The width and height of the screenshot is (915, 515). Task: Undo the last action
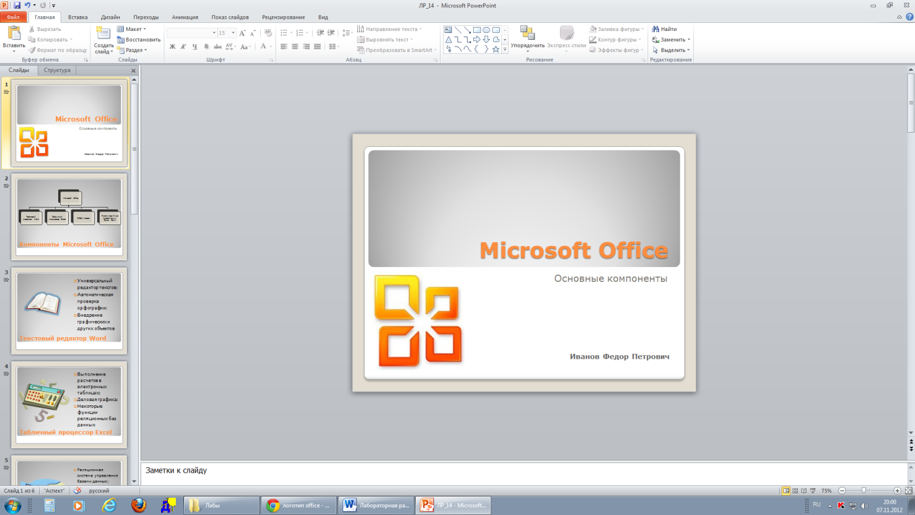click(27, 5)
